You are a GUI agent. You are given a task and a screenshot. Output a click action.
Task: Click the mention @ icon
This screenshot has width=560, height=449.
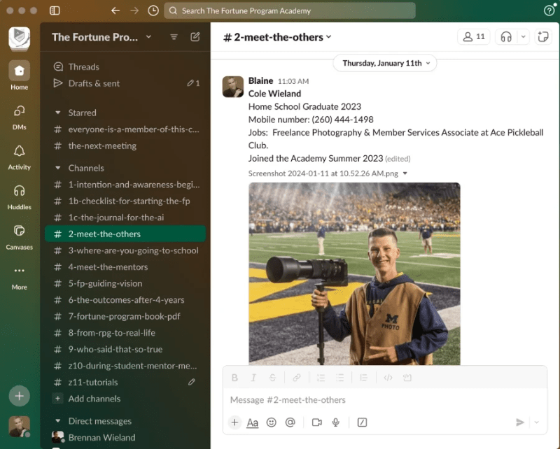290,422
